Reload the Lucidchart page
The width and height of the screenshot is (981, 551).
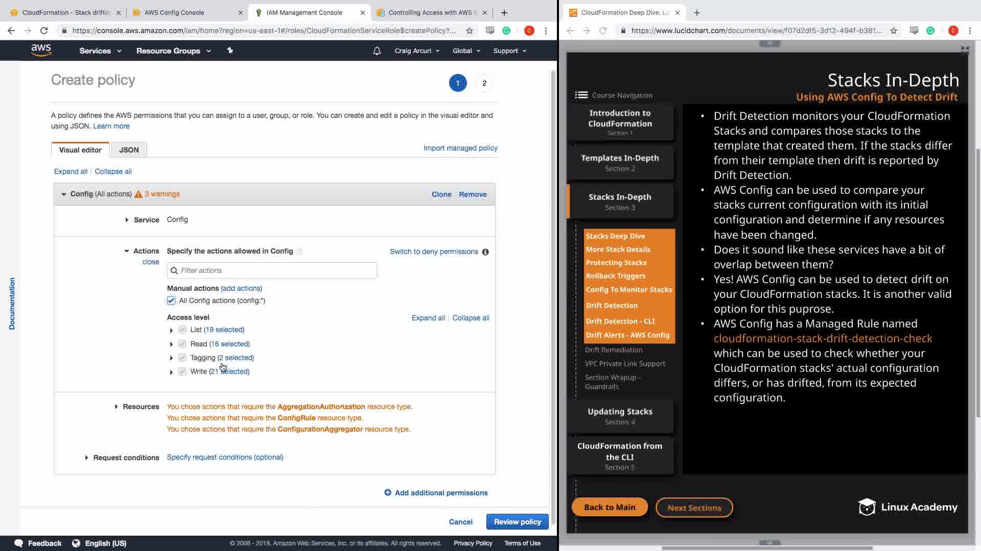(x=603, y=31)
